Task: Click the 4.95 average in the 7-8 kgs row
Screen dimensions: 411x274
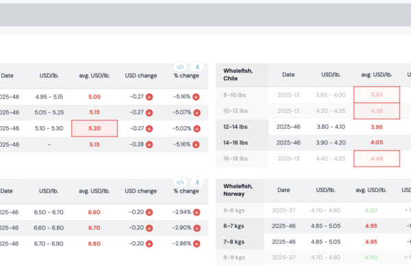Action: pyautogui.click(x=371, y=242)
